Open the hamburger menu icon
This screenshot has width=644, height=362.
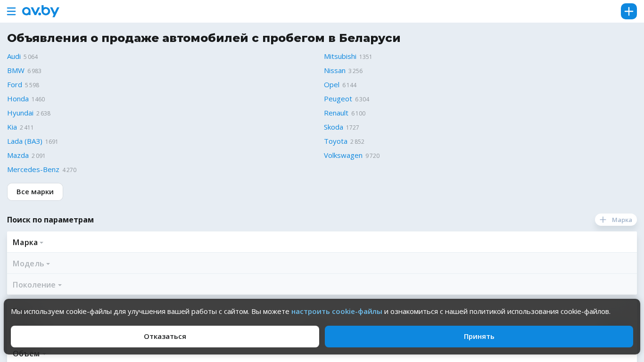tap(11, 11)
